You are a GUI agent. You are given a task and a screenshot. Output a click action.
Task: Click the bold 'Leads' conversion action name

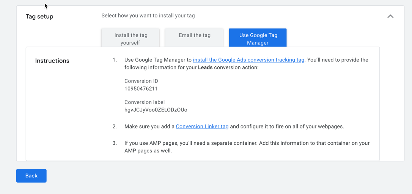(205, 67)
